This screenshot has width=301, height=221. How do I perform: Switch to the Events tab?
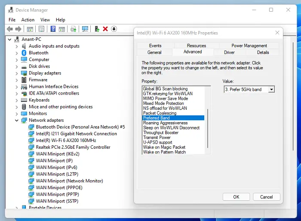155,46
